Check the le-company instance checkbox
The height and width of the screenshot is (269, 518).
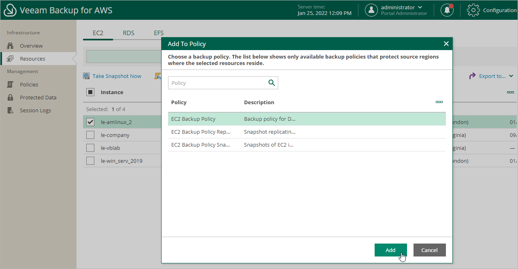tap(90, 134)
